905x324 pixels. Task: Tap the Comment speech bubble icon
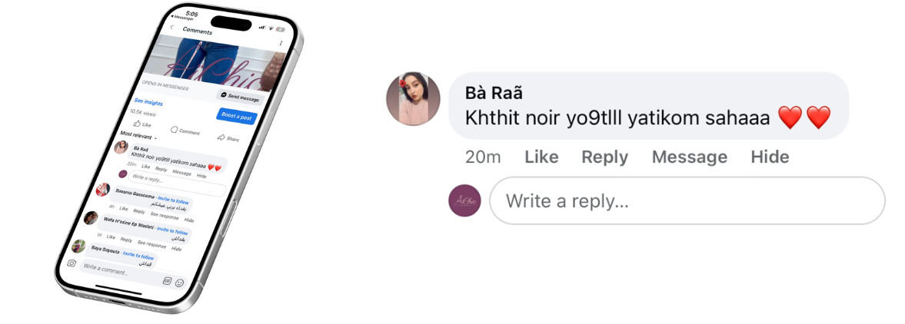[175, 130]
